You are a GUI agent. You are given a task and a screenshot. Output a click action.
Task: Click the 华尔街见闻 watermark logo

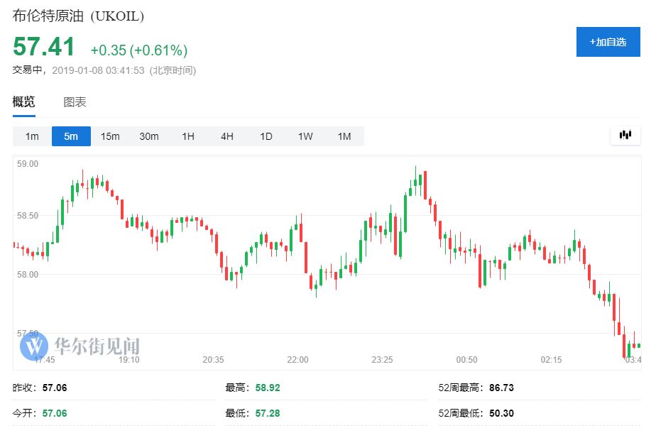point(80,346)
